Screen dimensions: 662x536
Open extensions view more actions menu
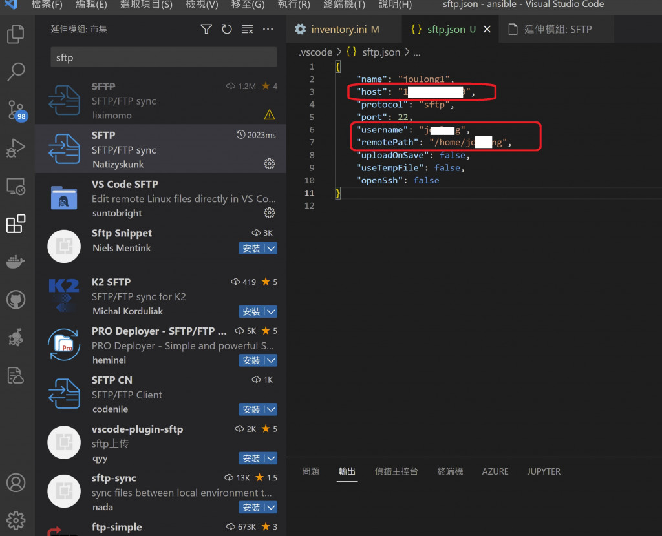(x=268, y=29)
